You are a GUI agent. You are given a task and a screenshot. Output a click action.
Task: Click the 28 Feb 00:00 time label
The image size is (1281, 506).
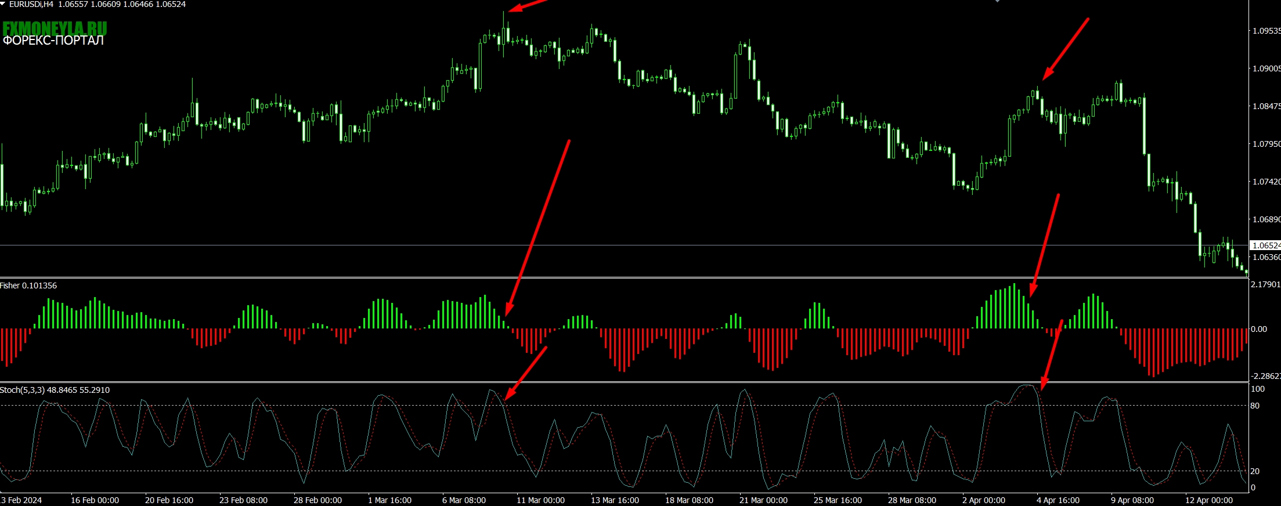[317, 500]
